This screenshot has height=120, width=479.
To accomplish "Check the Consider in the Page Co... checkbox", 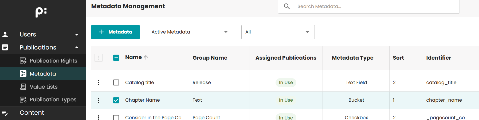I will pyautogui.click(x=116, y=117).
